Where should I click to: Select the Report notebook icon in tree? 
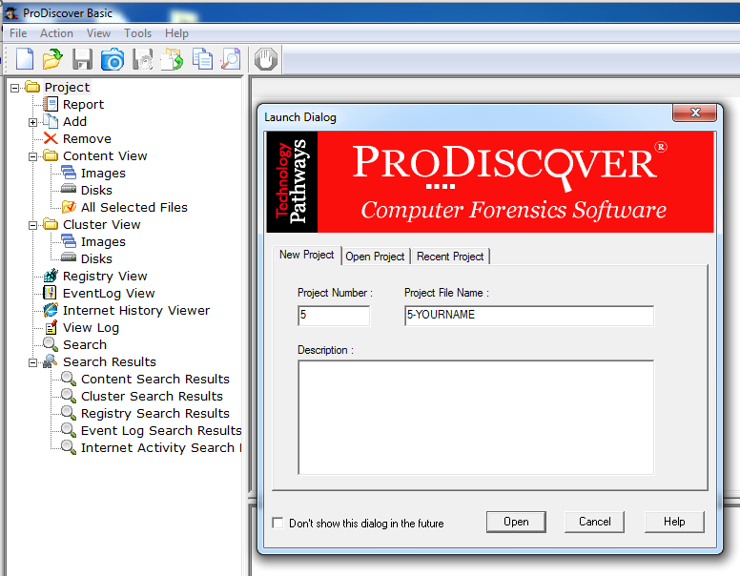point(50,104)
